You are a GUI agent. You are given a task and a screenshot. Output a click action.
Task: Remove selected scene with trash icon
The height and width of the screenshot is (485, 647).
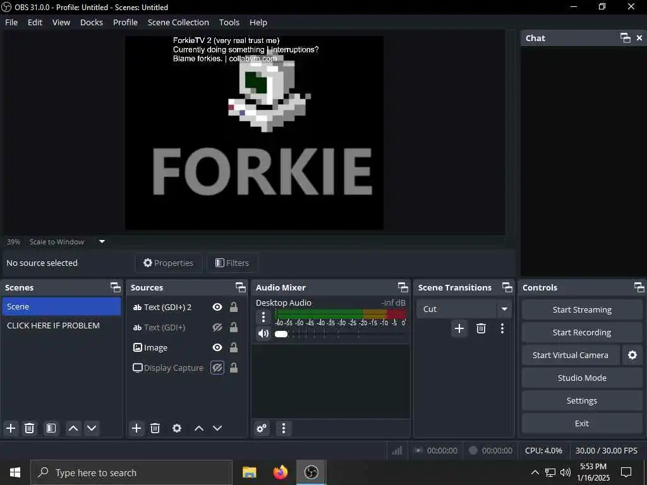tap(29, 428)
